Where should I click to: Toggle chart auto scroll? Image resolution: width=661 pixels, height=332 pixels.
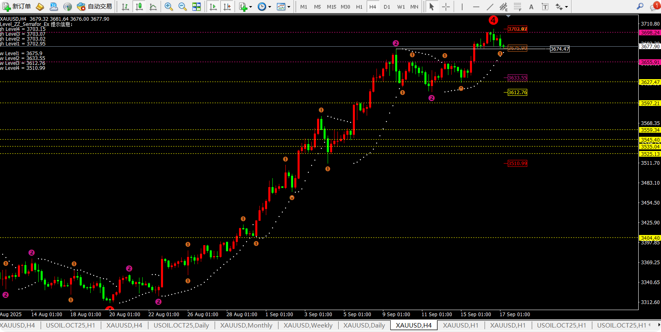[213, 6]
